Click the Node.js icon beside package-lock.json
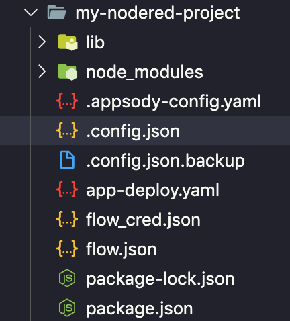This screenshot has height=321, width=290. click(x=67, y=278)
